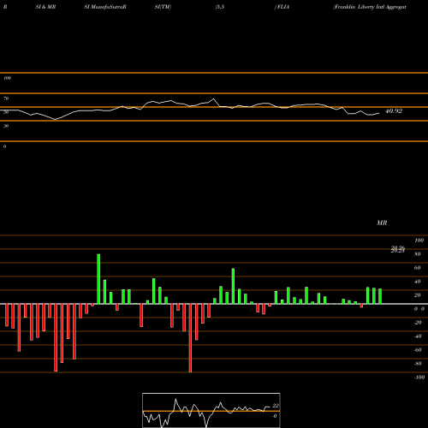428x428 pixels.
Task: Click the RSI axis label 30
Action: pyautogui.click(x=6, y=126)
